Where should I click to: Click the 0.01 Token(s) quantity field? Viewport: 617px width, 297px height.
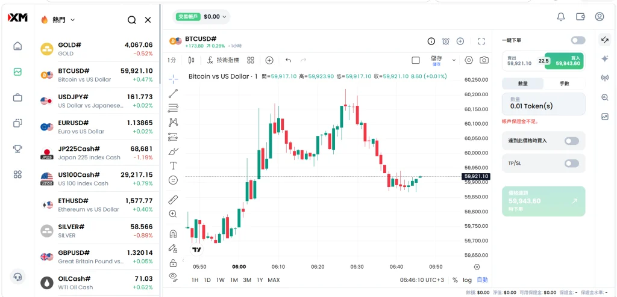click(543, 104)
